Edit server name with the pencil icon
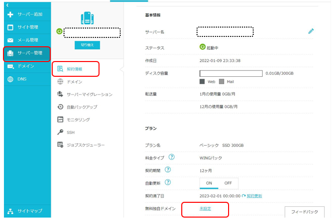 (311, 31)
